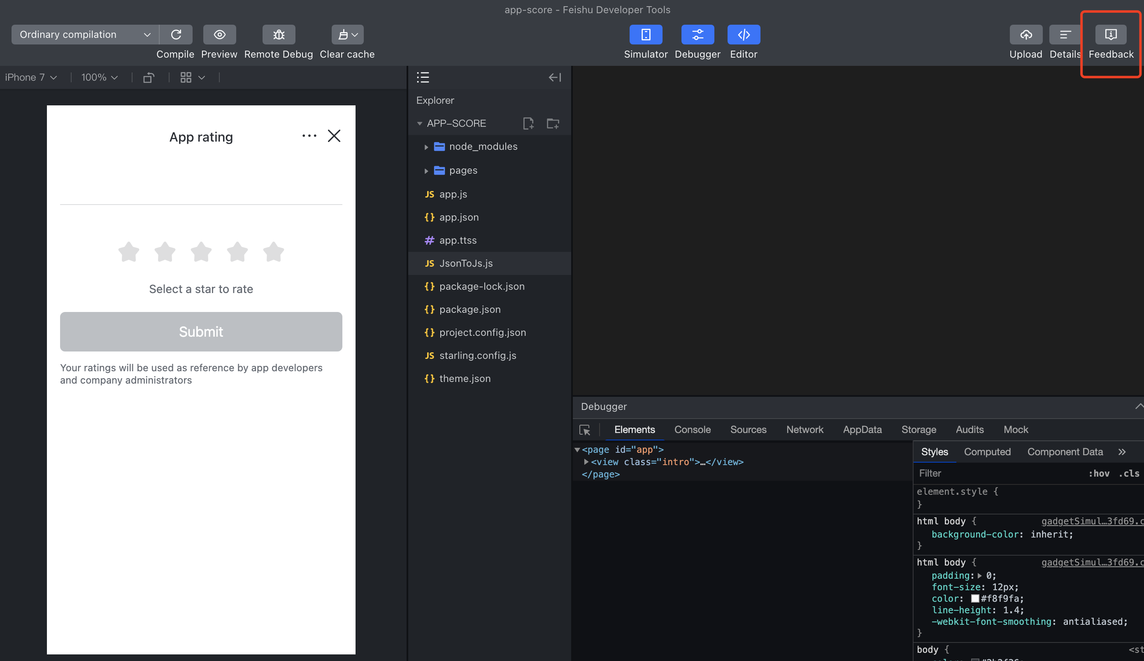The height and width of the screenshot is (661, 1144).
Task: Toggle the Editor panel visibility
Action: coord(743,35)
